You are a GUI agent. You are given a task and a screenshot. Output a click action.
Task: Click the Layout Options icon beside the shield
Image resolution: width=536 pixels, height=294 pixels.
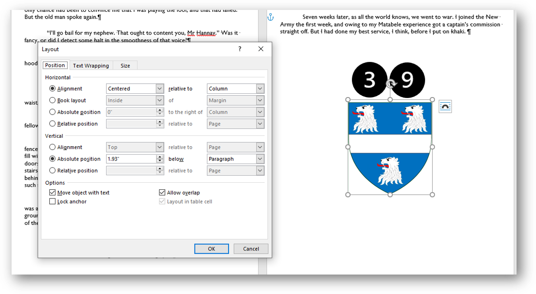[x=445, y=107]
